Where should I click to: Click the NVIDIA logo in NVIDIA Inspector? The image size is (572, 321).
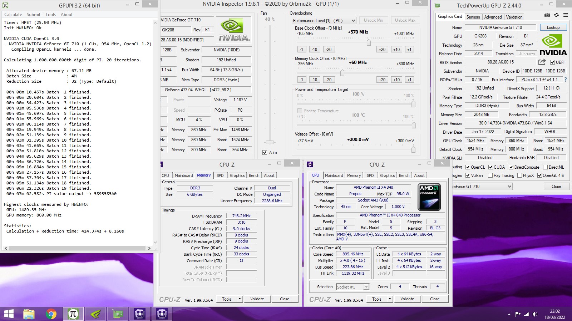pos(234,30)
